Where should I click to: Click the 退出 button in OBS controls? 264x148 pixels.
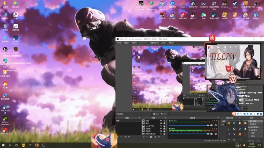[x=253, y=136]
